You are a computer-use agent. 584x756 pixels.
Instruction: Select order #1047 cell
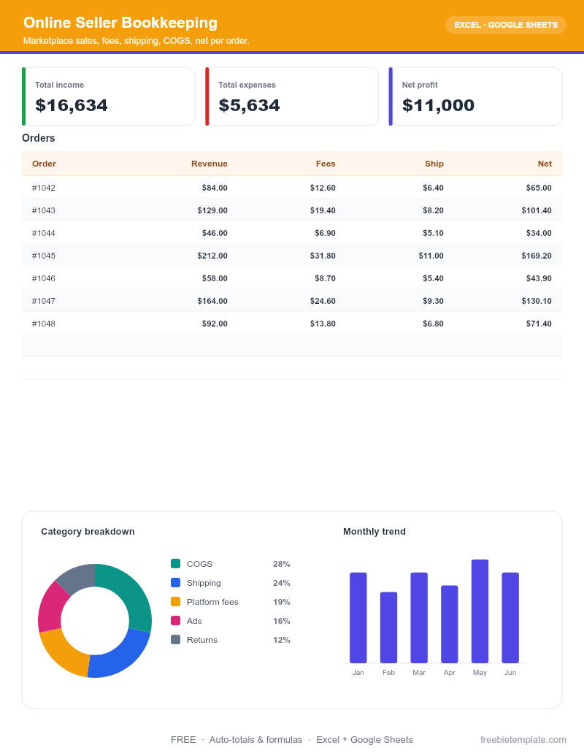coord(43,301)
